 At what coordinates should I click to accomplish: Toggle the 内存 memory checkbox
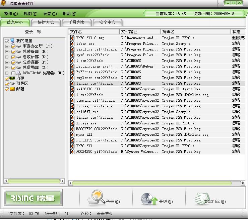click(x=7, y=79)
